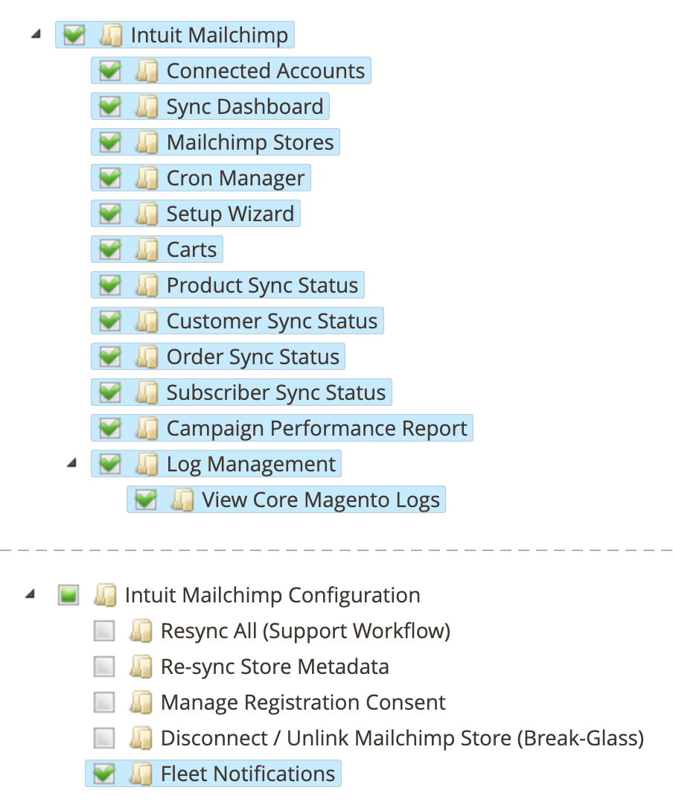
Task: Check the Resync All (Support Workflow) checkbox
Action: 104,631
